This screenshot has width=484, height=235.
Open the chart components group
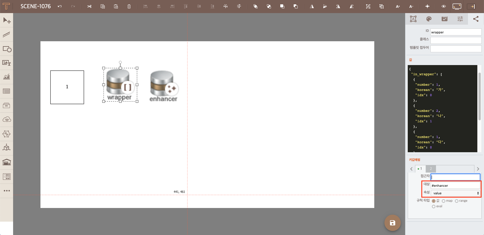click(7, 77)
